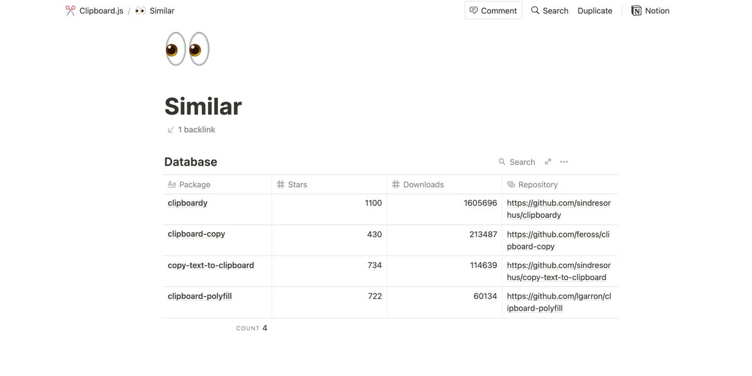Click the scissors icon next to Clipboard.js breadcrumb

click(x=70, y=10)
